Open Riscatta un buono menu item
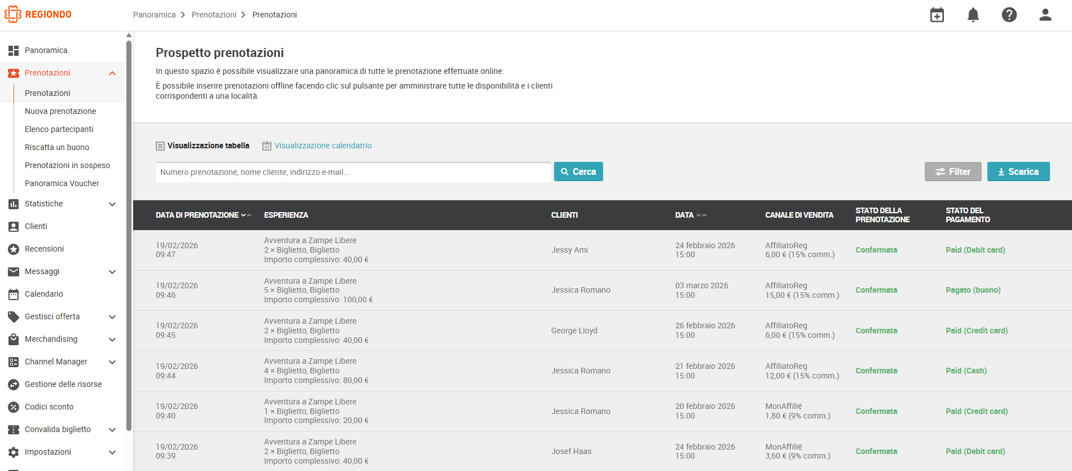The height and width of the screenshot is (471, 1072). [57, 147]
